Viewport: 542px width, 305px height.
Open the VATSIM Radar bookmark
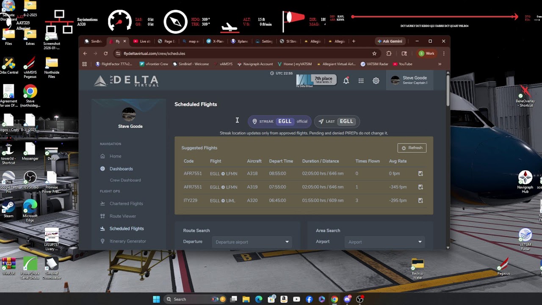pyautogui.click(x=375, y=64)
